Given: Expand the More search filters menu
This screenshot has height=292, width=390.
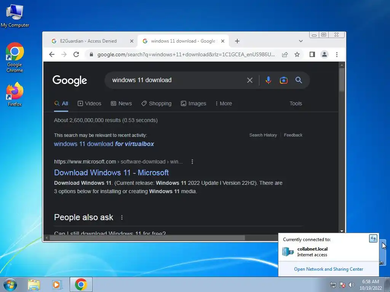Looking at the screenshot, I should click(x=224, y=103).
